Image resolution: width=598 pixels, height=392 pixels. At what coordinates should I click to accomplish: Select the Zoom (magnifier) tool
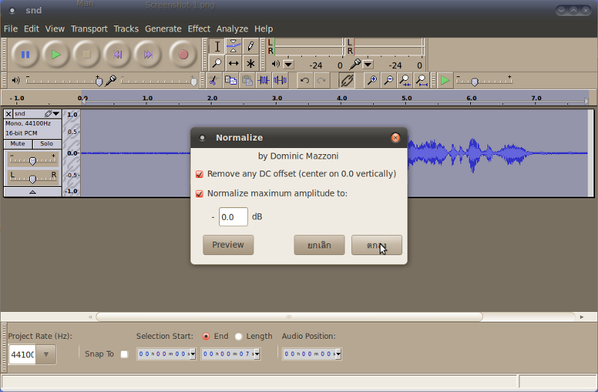coord(217,63)
